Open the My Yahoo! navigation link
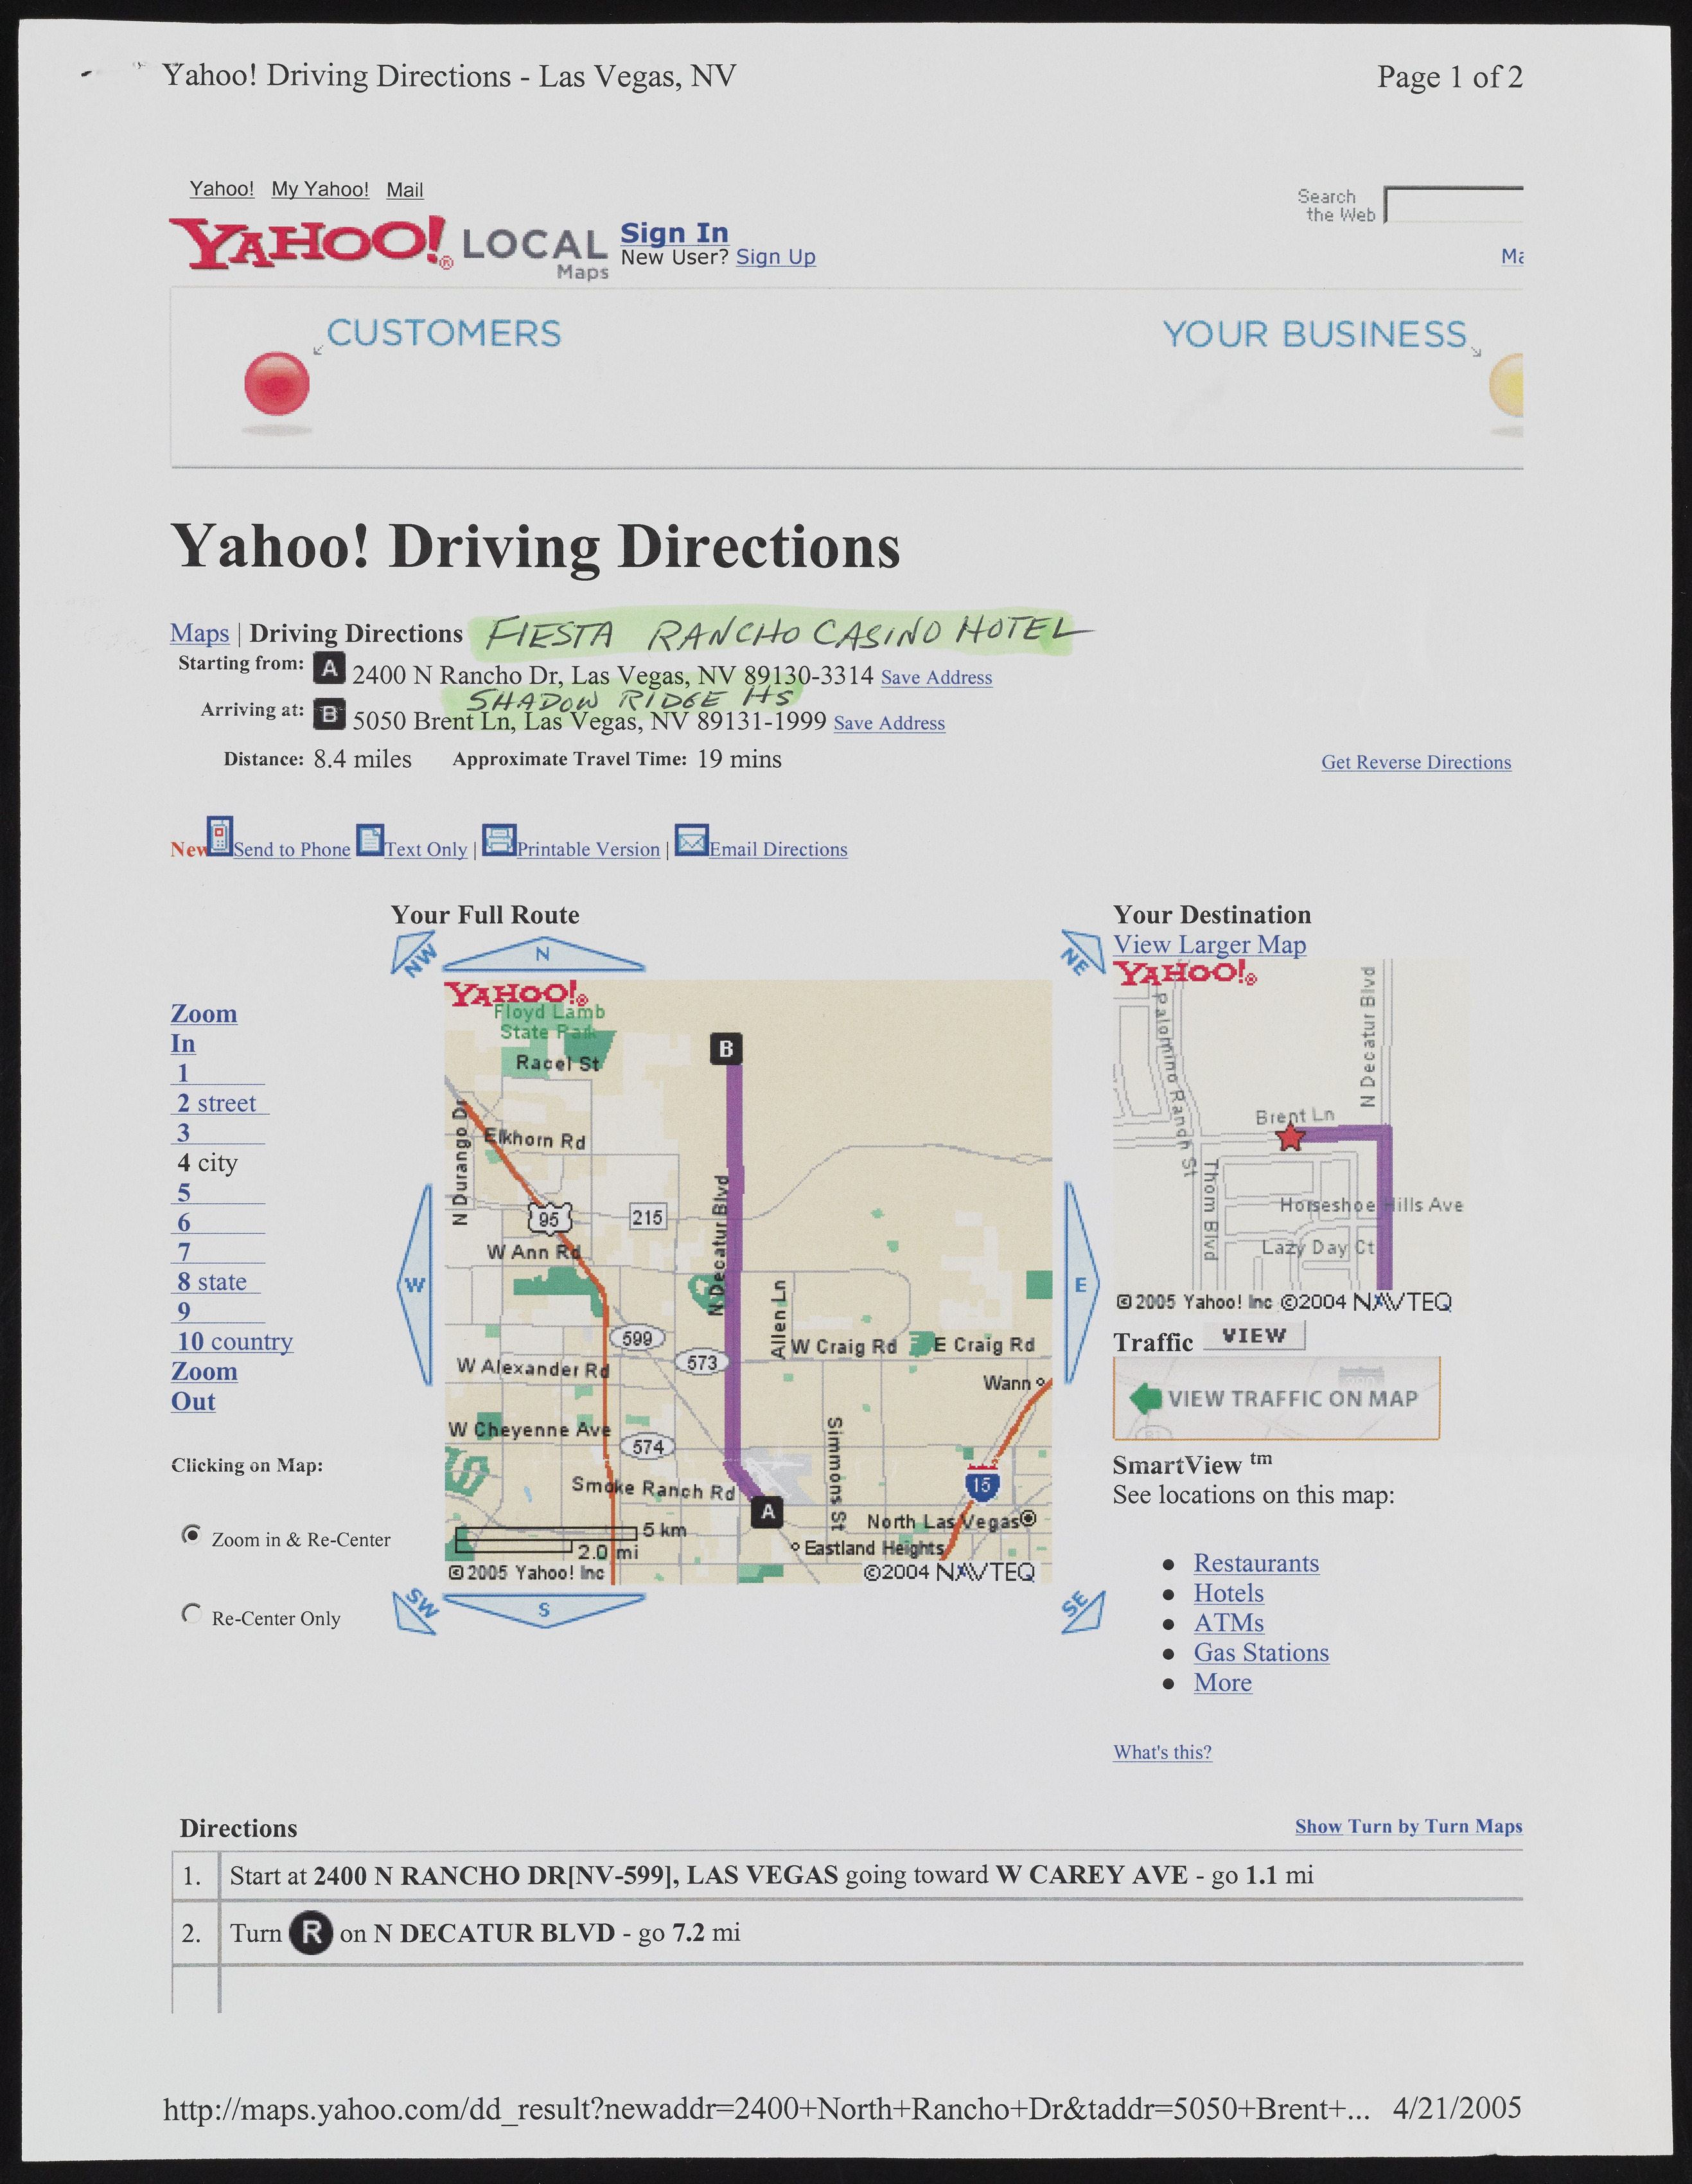This screenshot has width=1692, height=2184. 320,189
